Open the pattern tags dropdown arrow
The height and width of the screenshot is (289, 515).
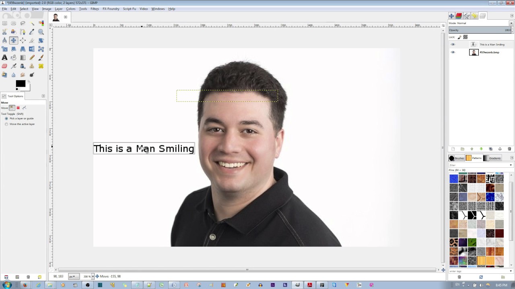tap(511, 271)
